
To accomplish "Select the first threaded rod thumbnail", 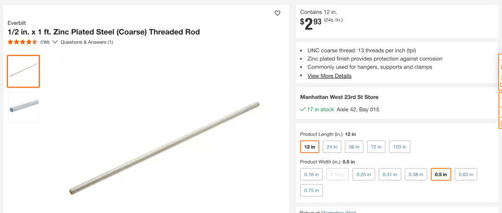I will (x=24, y=71).
